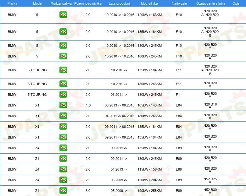Click the Opis column header
This screenshot has height=196, width=246.
(236, 3)
